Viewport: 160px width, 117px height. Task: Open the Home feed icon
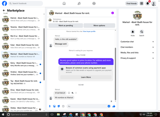pos(64,4)
